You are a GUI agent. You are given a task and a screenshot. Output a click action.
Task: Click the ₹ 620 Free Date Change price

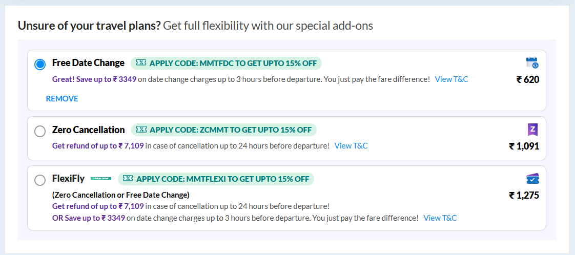(527, 79)
